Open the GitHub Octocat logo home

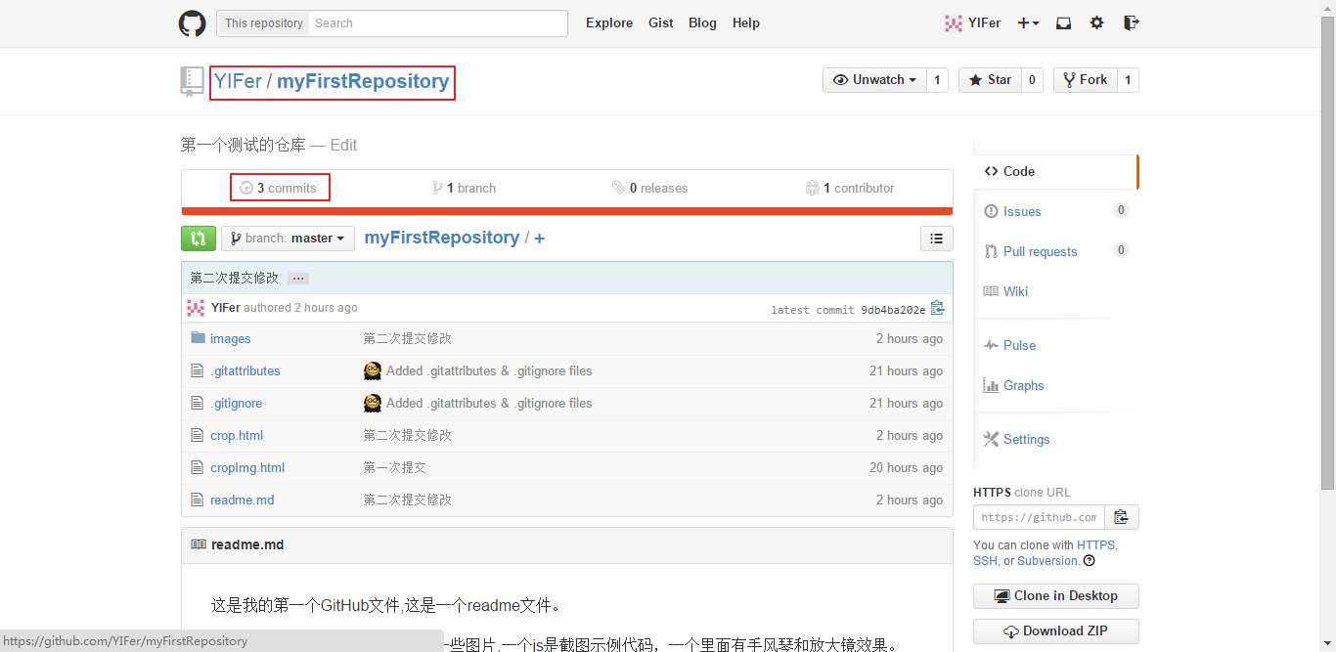coord(192,23)
